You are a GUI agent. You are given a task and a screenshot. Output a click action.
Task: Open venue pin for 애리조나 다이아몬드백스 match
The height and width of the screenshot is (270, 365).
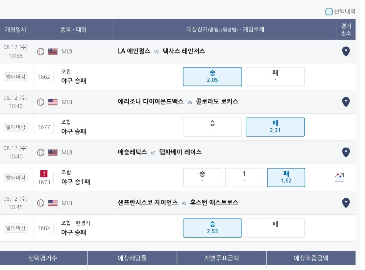346,102
